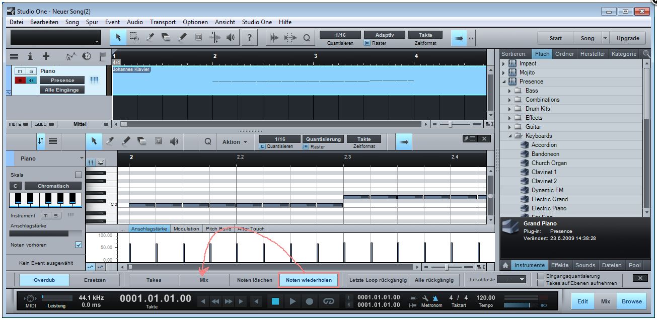Click the Noten löschen button

click(x=254, y=280)
